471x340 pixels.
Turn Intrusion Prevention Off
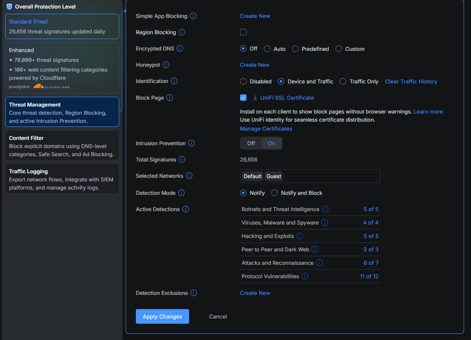pos(251,143)
